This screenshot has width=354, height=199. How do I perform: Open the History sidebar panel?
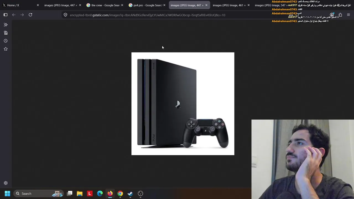(x=6, y=41)
